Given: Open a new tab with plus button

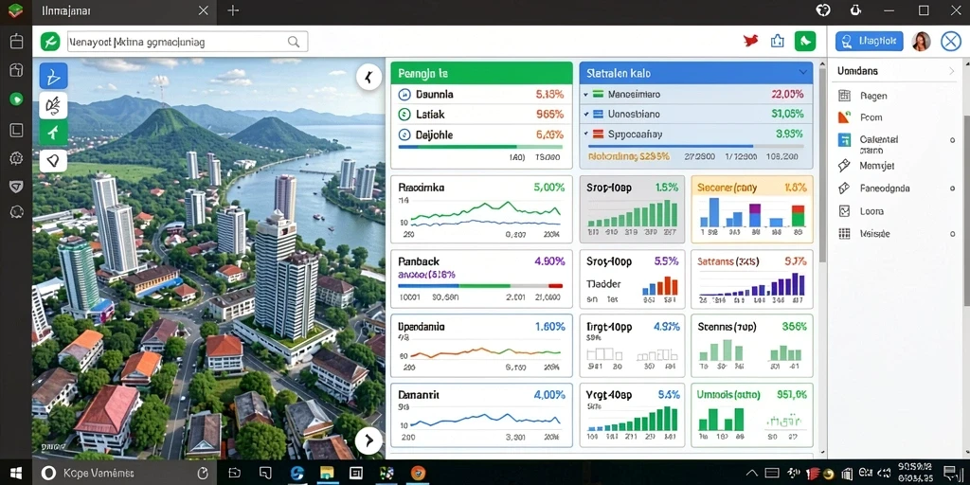Looking at the screenshot, I should (233, 10).
